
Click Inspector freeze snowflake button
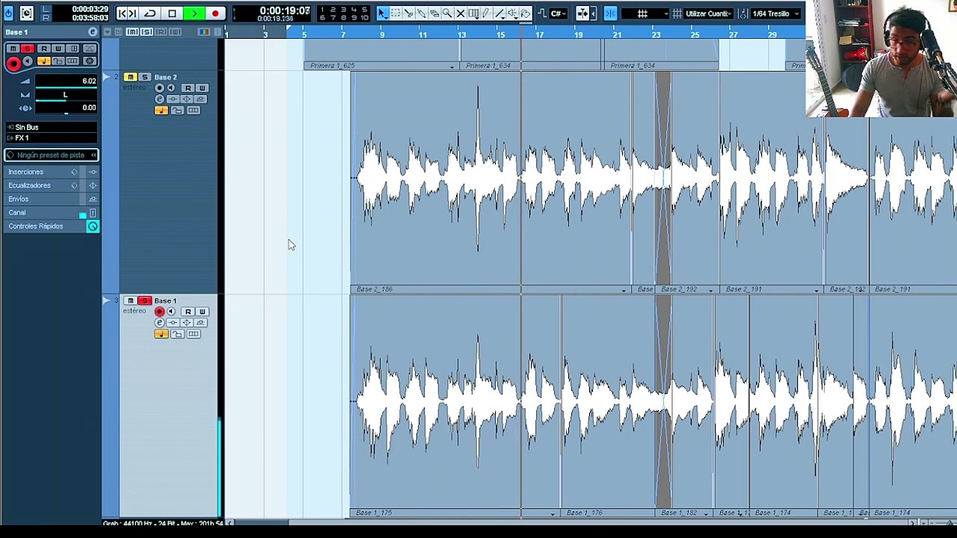click(90, 61)
